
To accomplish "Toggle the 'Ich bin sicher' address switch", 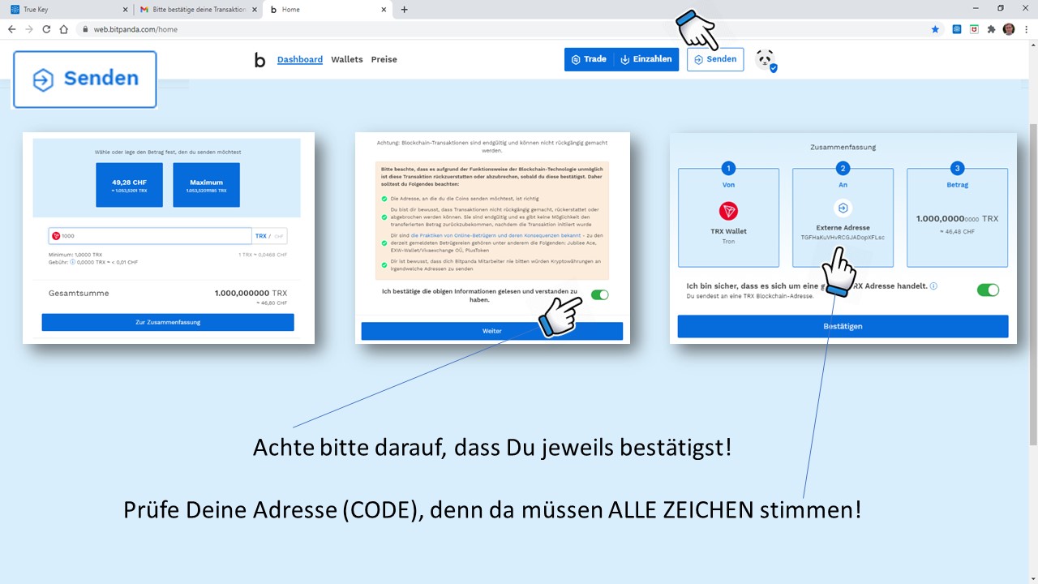I will pyautogui.click(x=988, y=290).
